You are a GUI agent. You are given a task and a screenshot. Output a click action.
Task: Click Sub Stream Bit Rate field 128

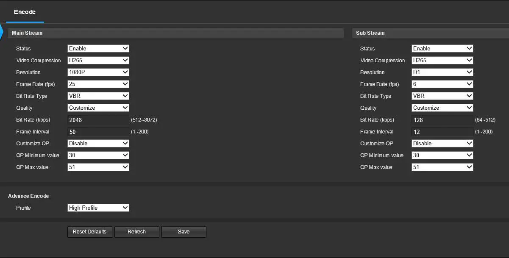442,120
